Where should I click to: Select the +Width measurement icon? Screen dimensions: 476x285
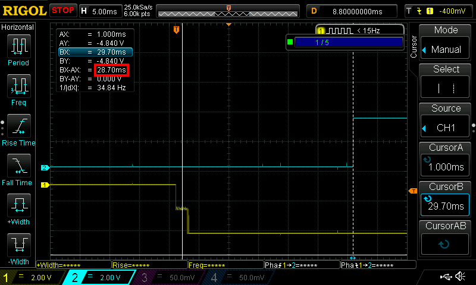tap(19, 205)
